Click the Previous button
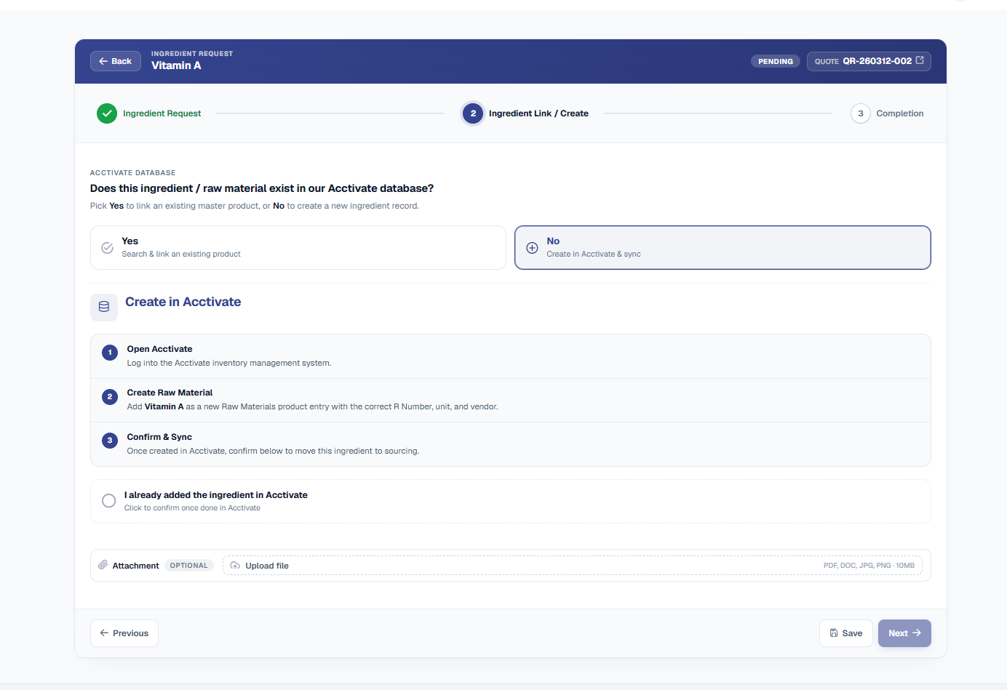1007x690 pixels. pyautogui.click(x=124, y=633)
